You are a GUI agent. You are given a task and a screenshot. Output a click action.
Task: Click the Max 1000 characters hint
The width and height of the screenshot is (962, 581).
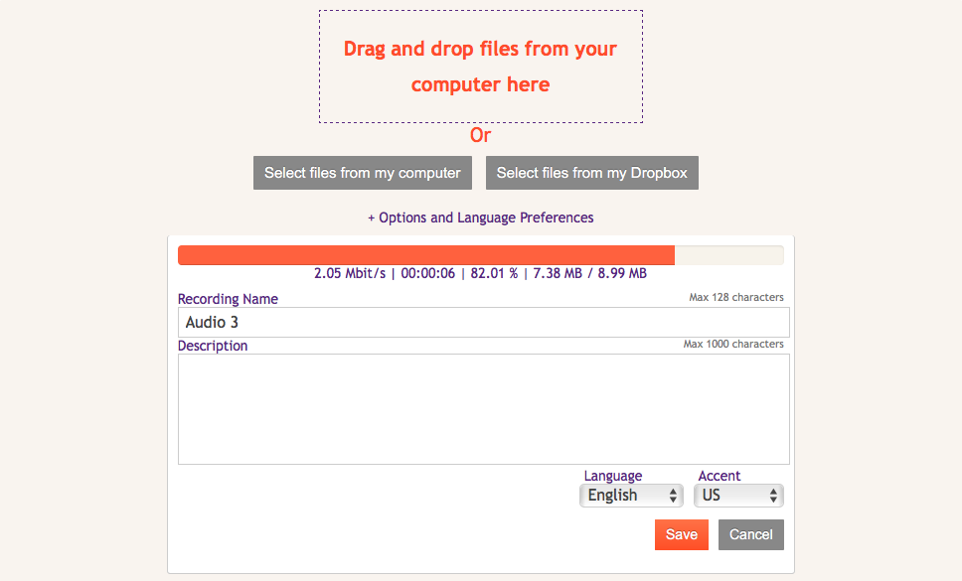pos(732,344)
